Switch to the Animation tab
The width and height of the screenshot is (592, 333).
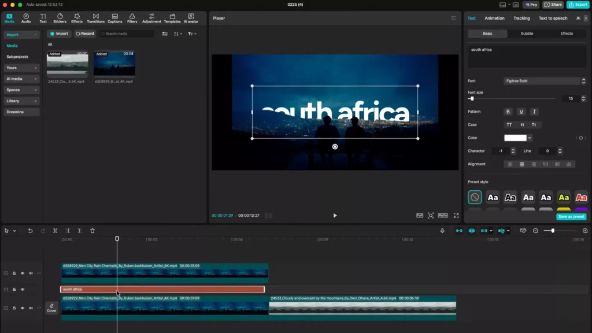point(494,18)
